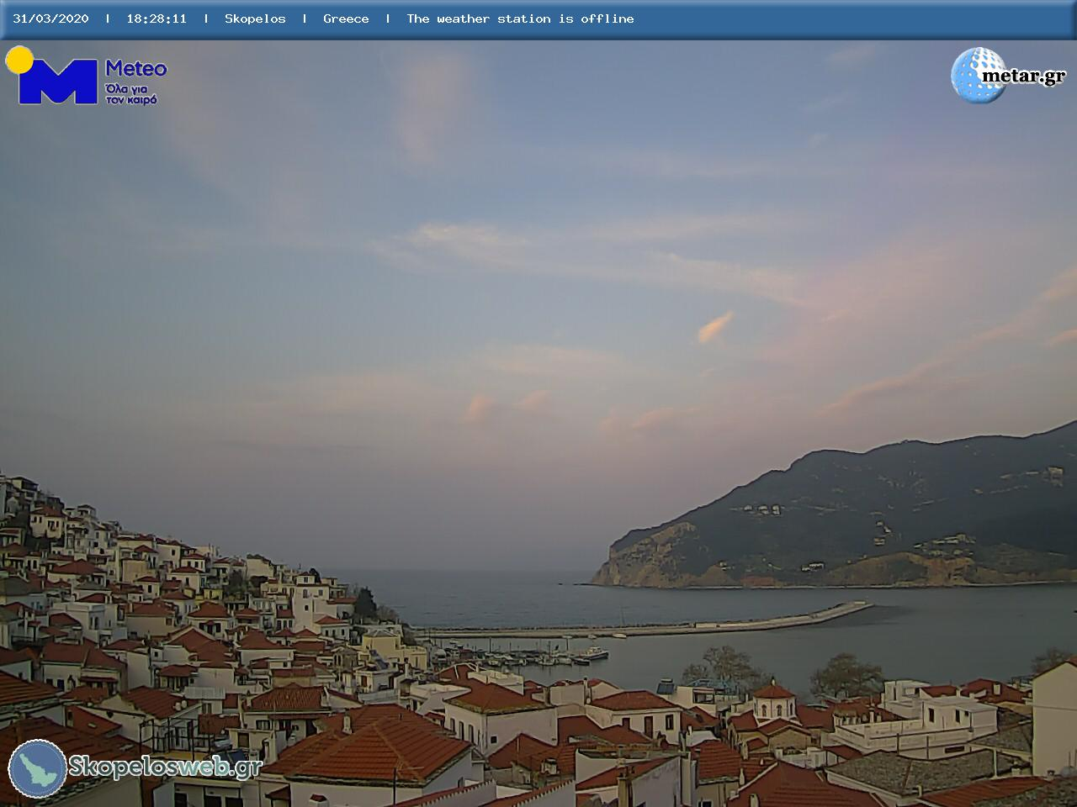Click the Greek slogan under Meteo
1077x807 pixels.
click(130, 93)
